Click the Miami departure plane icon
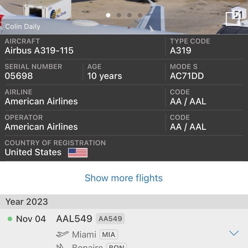 (x=62, y=234)
